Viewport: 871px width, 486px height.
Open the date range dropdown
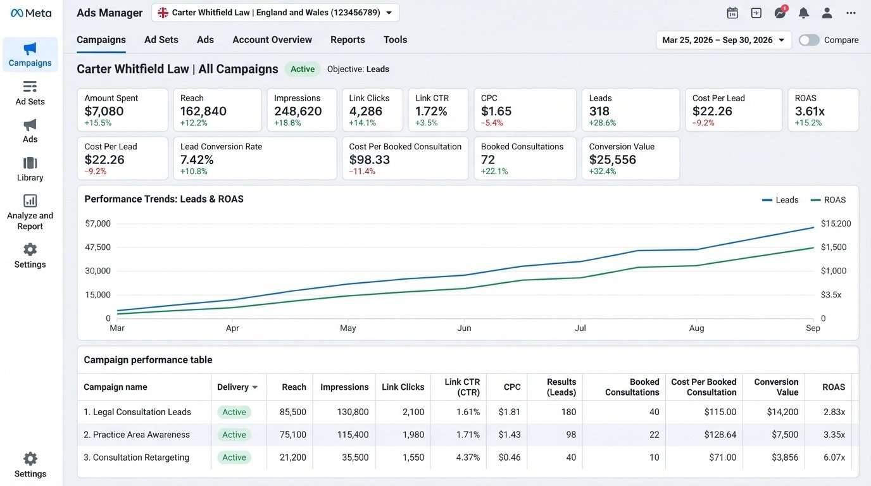[724, 40]
